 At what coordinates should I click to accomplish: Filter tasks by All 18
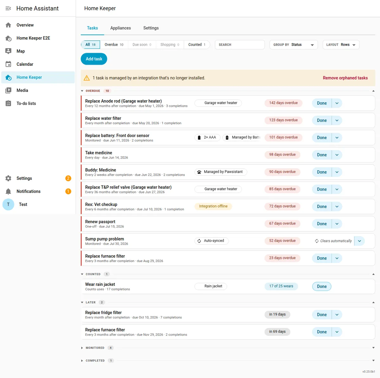pyautogui.click(x=91, y=45)
